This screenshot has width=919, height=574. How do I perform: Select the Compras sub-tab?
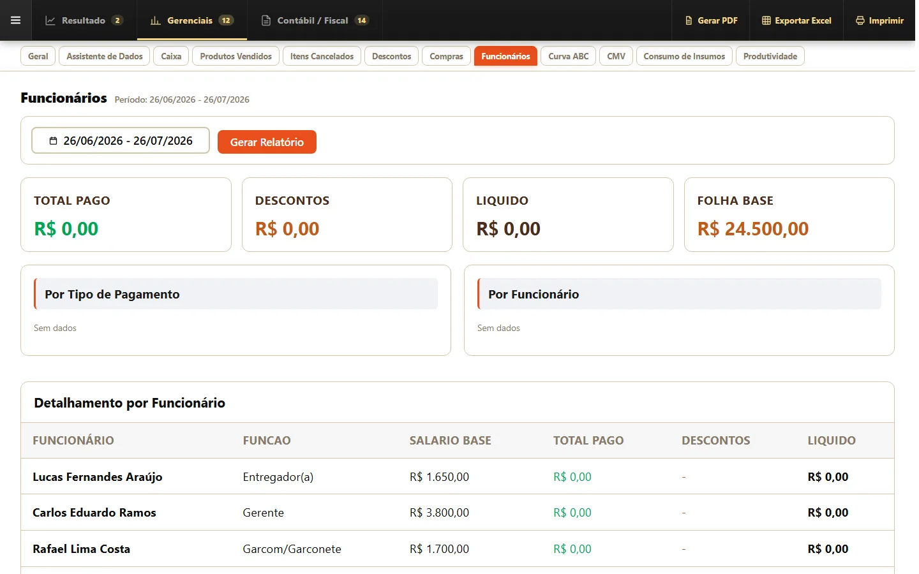click(446, 56)
